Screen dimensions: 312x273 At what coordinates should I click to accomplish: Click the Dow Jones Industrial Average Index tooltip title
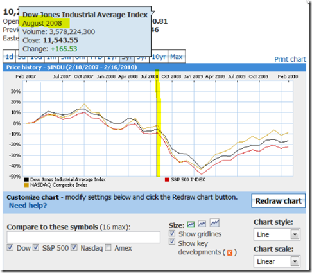coord(85,15)
